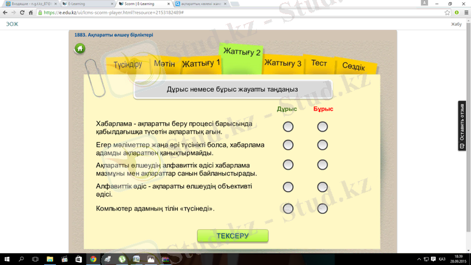Click the taskbar search magnifier icon
Viewport: 471px width, 265px height.
22,259
